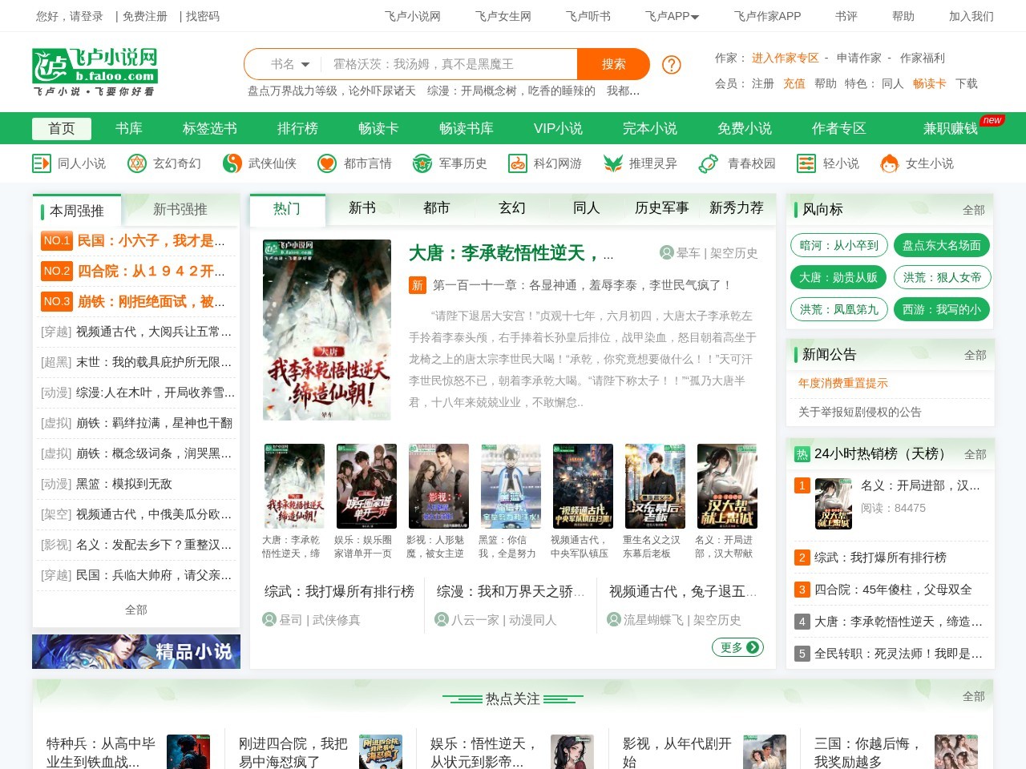Viewport: 1026px width, 769px height.
Task: Open the 同人小说 category icon
Action: tap(41, 163)
